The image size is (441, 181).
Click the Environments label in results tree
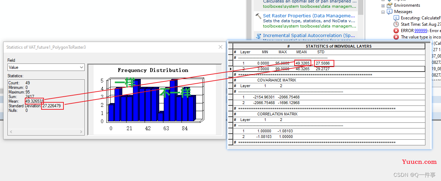click(407, 5)
